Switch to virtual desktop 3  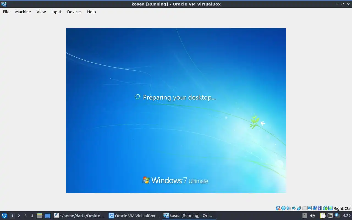tap(25, 216)
